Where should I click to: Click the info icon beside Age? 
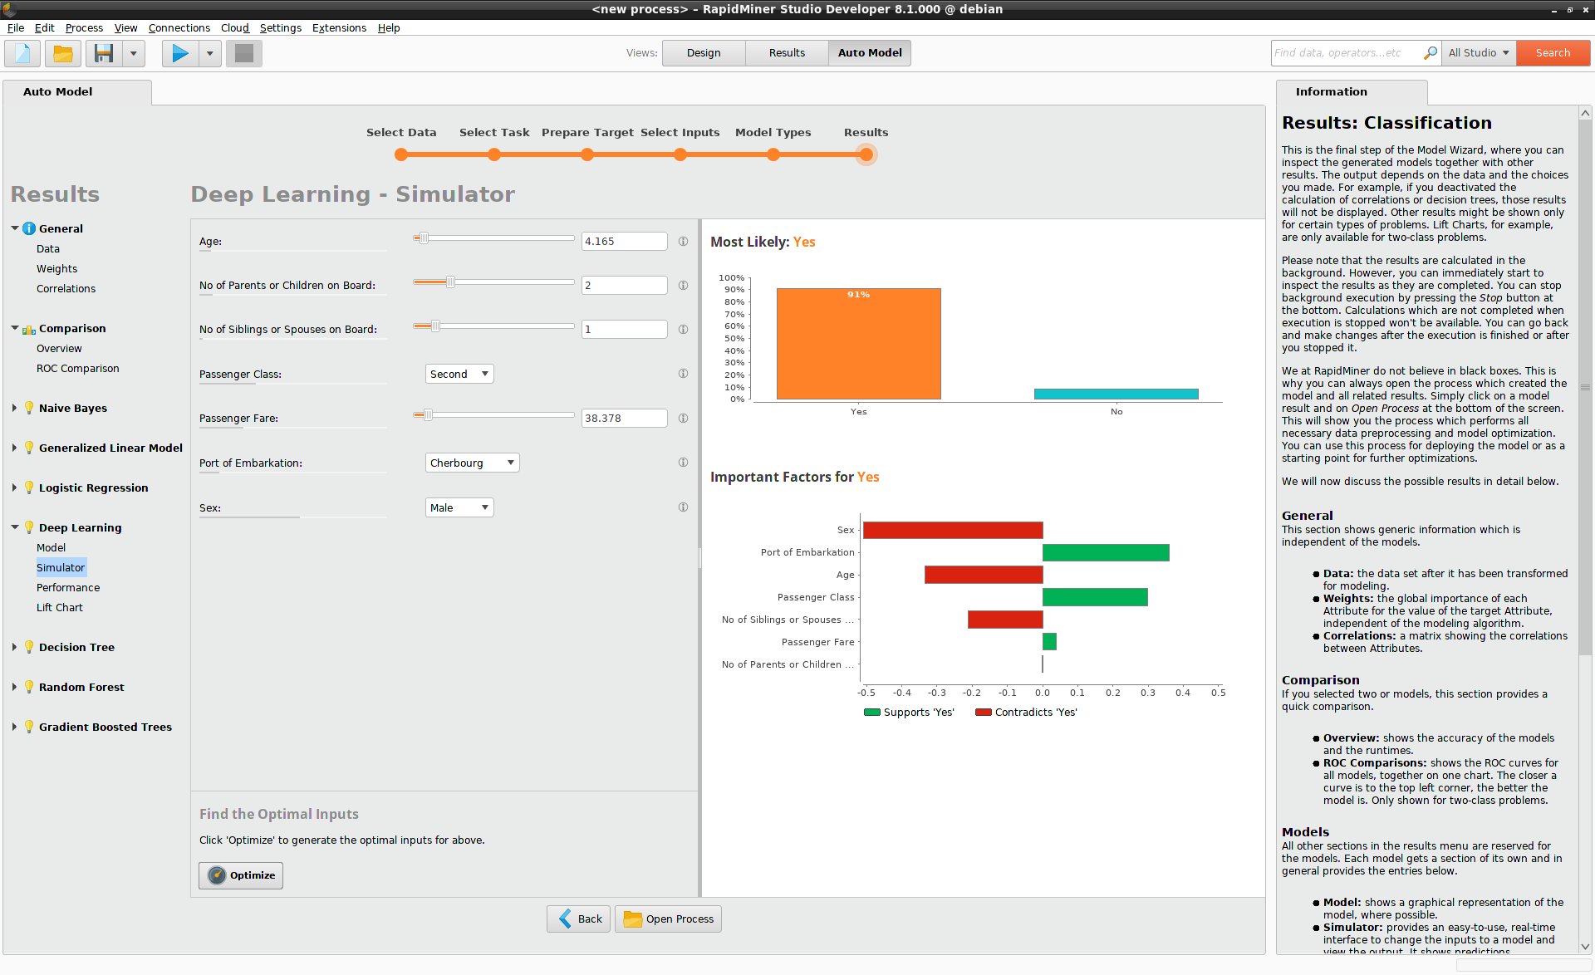[683, 241]
